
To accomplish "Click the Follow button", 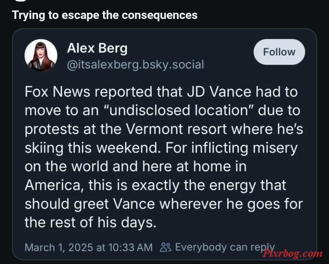I will click(279, 52).
